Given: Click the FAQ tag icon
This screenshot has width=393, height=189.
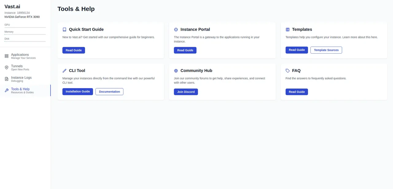Looking at the screenshot, I should click(x=287, y=70).
